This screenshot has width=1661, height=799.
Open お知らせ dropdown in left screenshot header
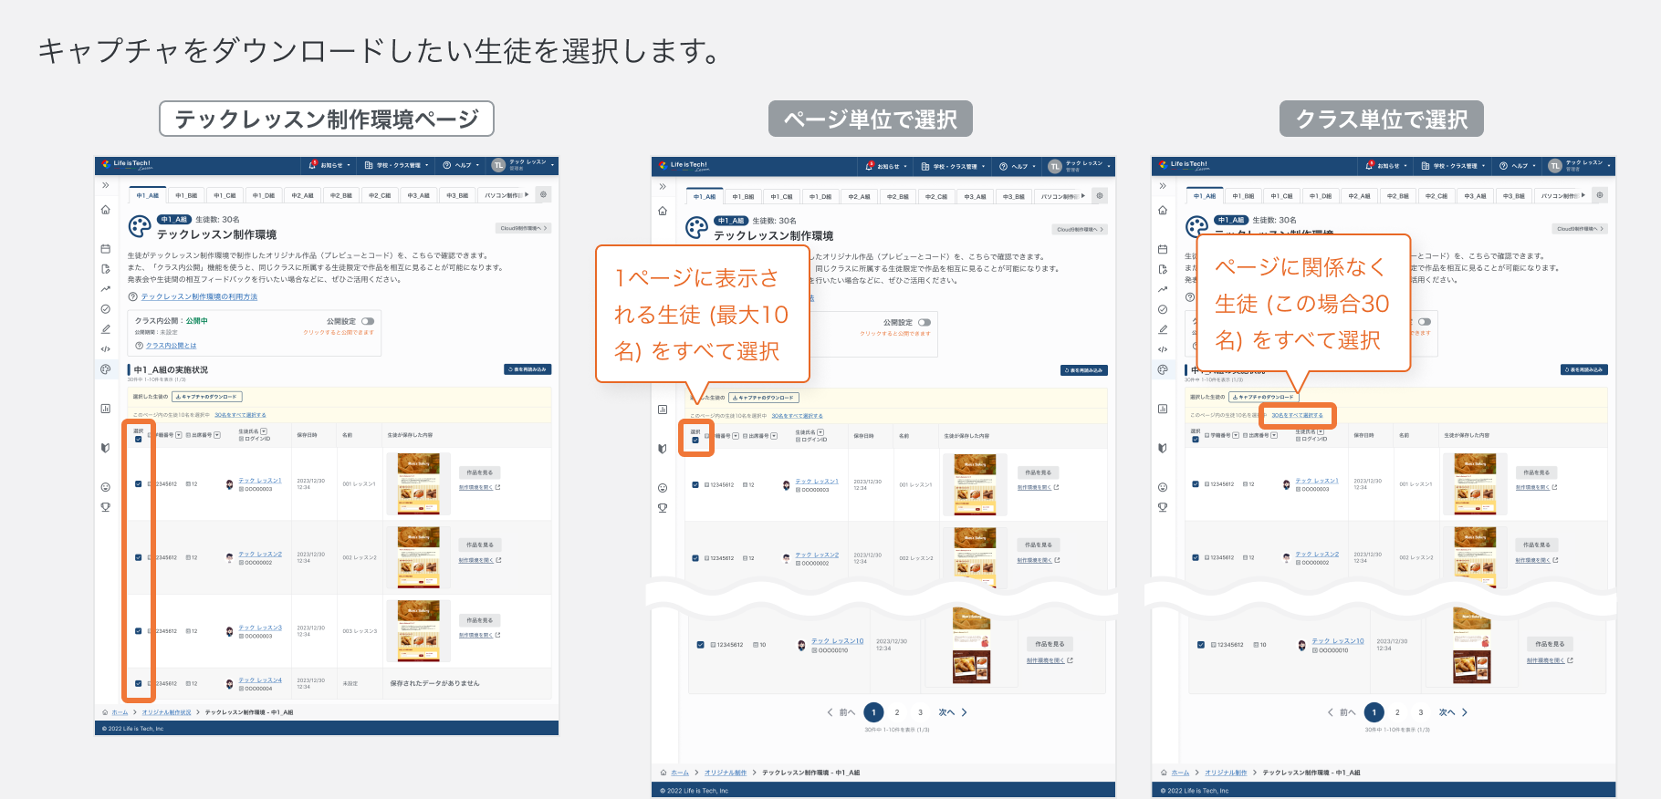point(329,165)
